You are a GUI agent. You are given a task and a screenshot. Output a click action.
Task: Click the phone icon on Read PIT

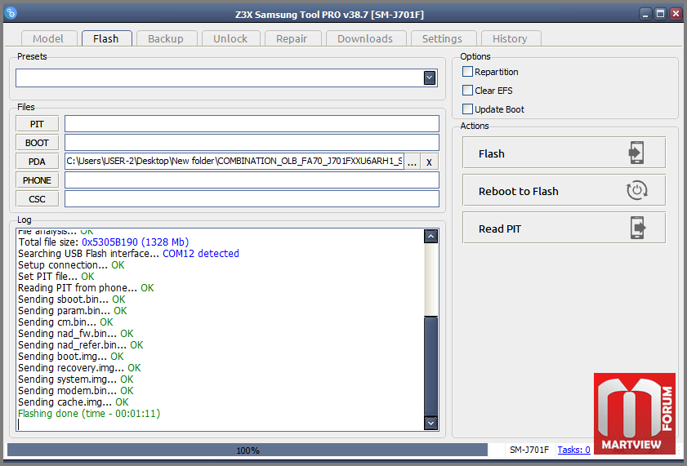pos(638,228)
